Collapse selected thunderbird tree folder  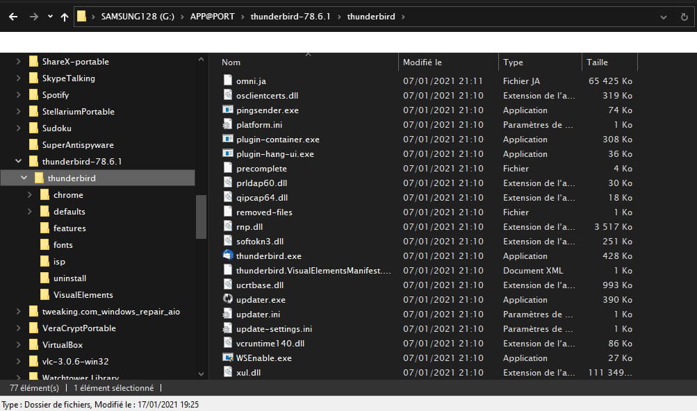point(24,178)
